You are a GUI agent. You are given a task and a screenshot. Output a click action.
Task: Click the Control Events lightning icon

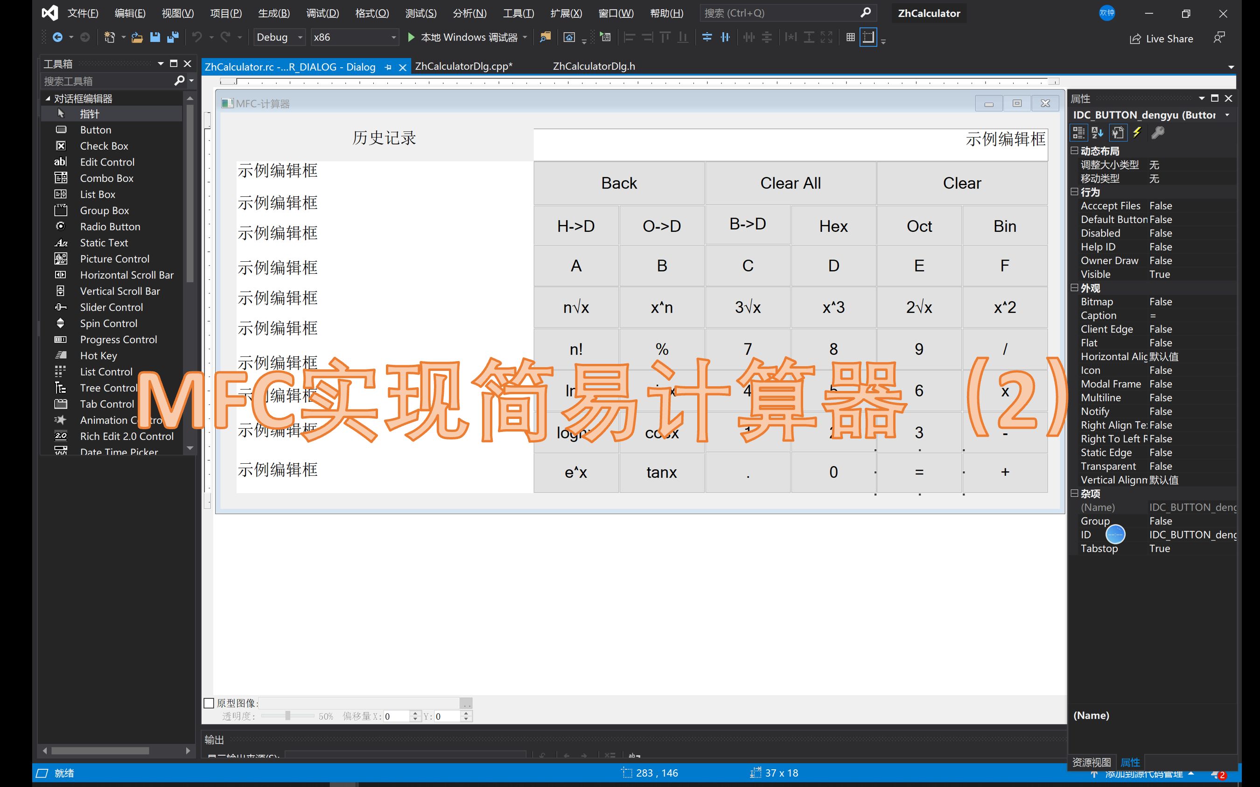click(x=1137, y=133)
